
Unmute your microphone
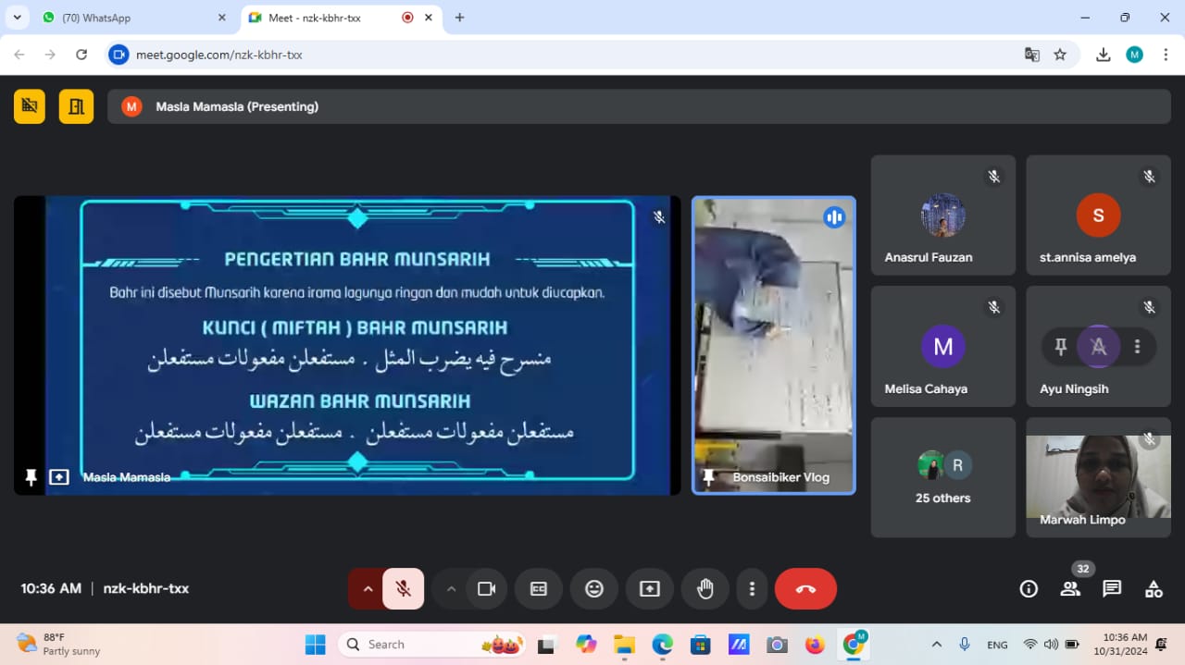pyautogui.click(x=404, y=588)
